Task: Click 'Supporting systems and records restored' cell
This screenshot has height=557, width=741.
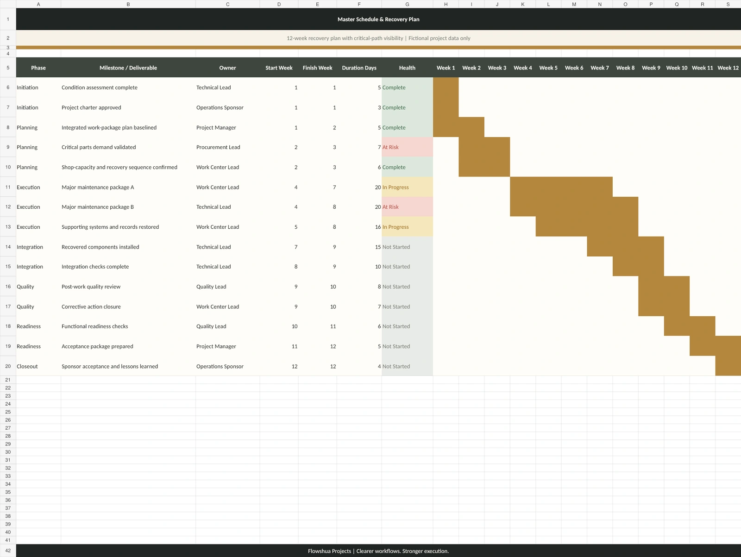Action: 128,227
